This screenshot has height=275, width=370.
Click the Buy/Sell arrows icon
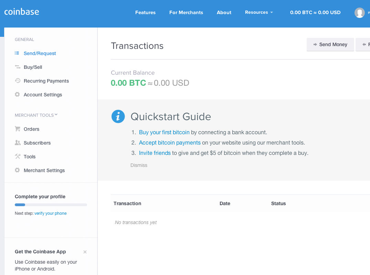(18, 67)
